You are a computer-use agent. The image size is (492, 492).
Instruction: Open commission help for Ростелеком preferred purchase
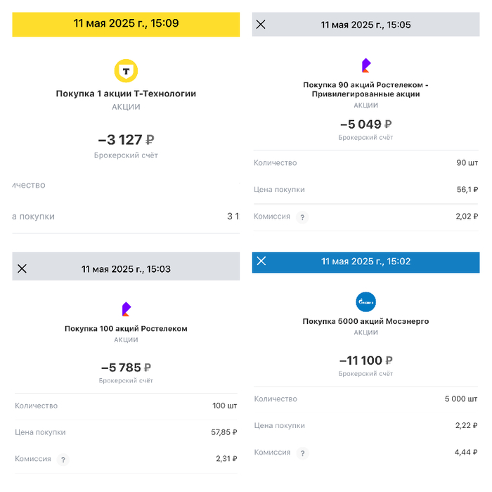[303, 217]
